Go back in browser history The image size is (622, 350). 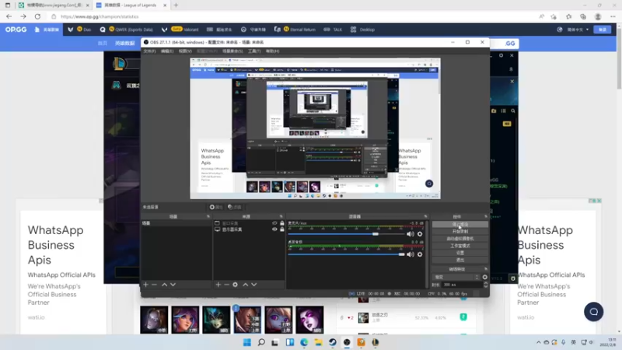coord(9,16)
